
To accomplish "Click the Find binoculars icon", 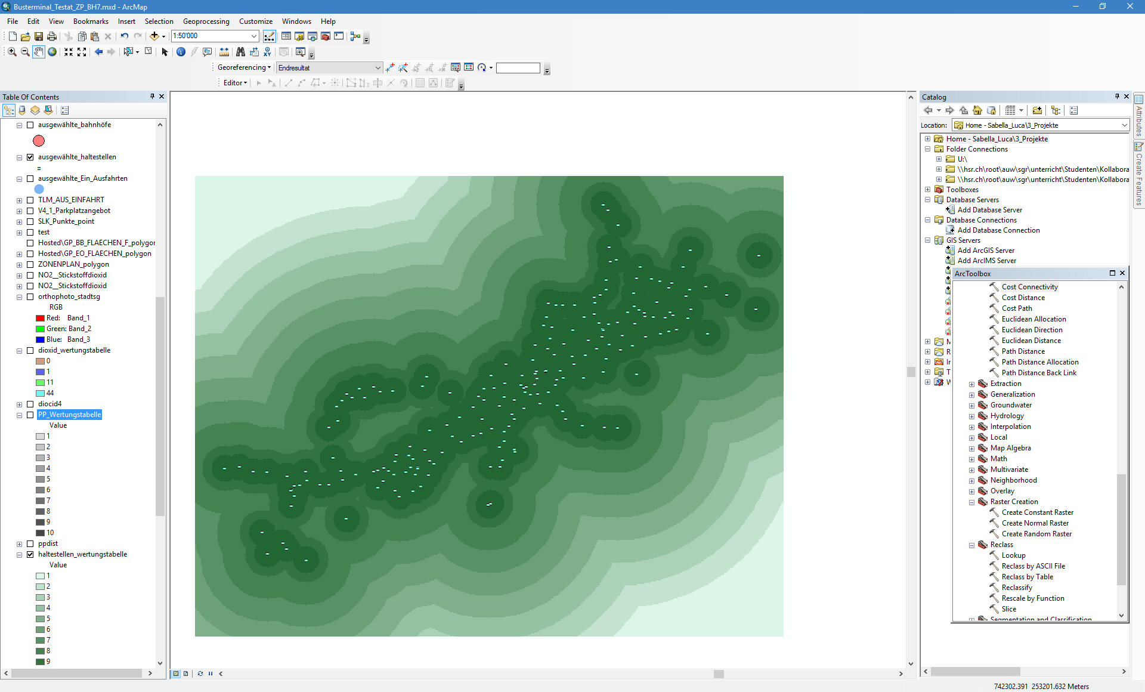I will click(240, 52).
